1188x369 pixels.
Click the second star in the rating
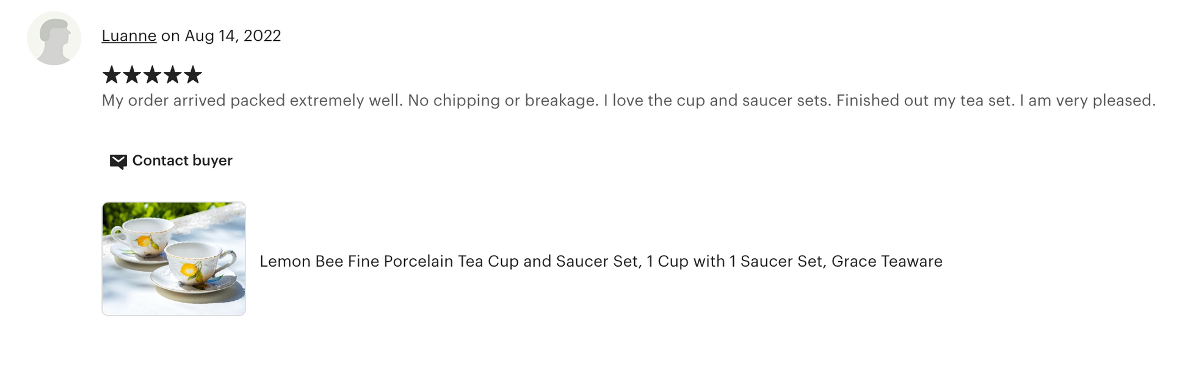tap(132, 75)
